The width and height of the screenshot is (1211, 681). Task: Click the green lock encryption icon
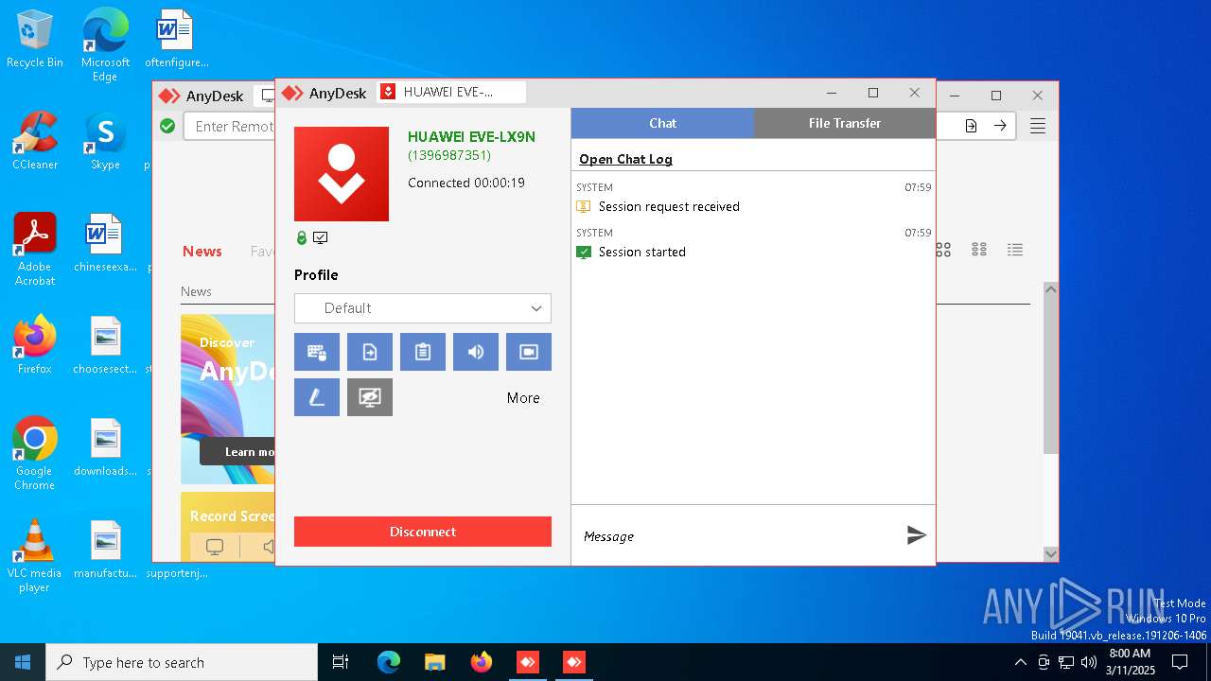(302, 238)
